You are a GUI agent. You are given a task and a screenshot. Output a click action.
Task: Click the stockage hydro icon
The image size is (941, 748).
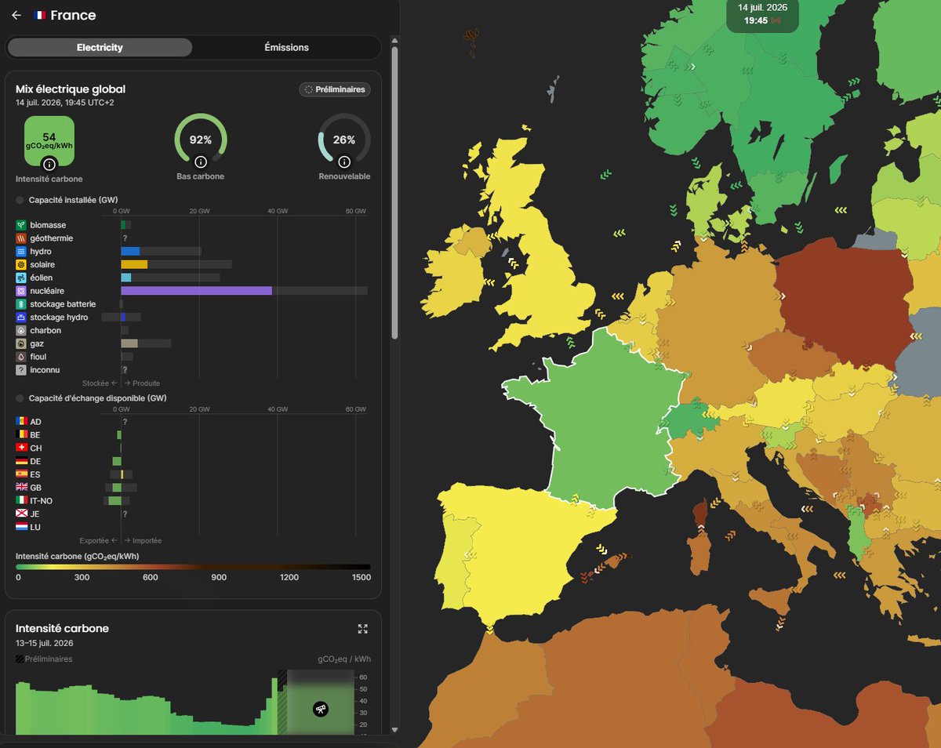coord(21,318)
